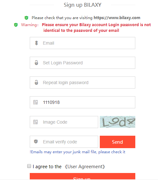Viewport: 158px width, 180px height.
Task: Open the User Agreement link
Action: pyautogui.click(x=85, y=167)
